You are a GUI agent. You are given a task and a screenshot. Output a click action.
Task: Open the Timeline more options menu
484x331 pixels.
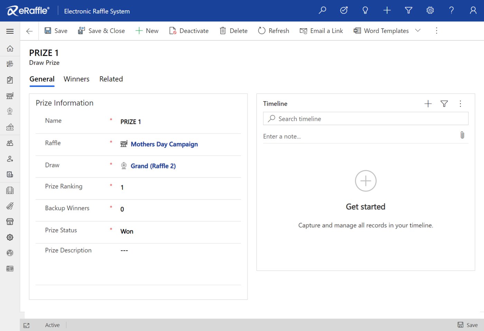pyautogui.click(x=460, y=104)
